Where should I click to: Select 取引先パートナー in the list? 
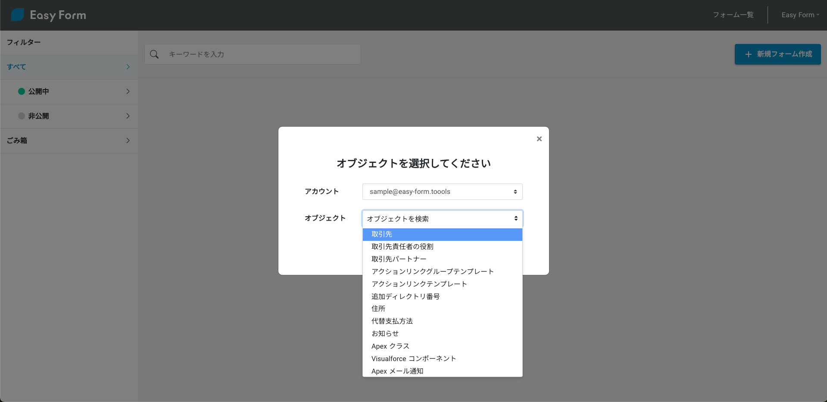pos(399,259)
